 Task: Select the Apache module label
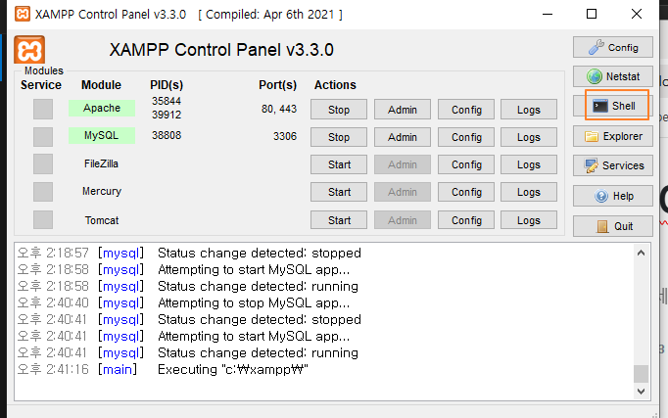[x=102, y=108]
